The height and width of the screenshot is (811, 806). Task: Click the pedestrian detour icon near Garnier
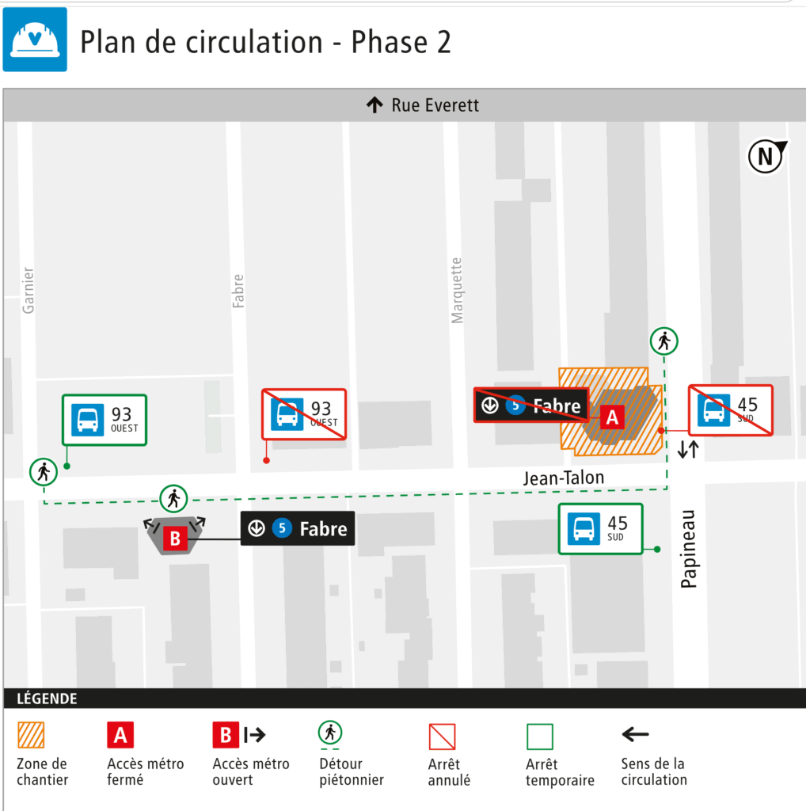point(44,472)
